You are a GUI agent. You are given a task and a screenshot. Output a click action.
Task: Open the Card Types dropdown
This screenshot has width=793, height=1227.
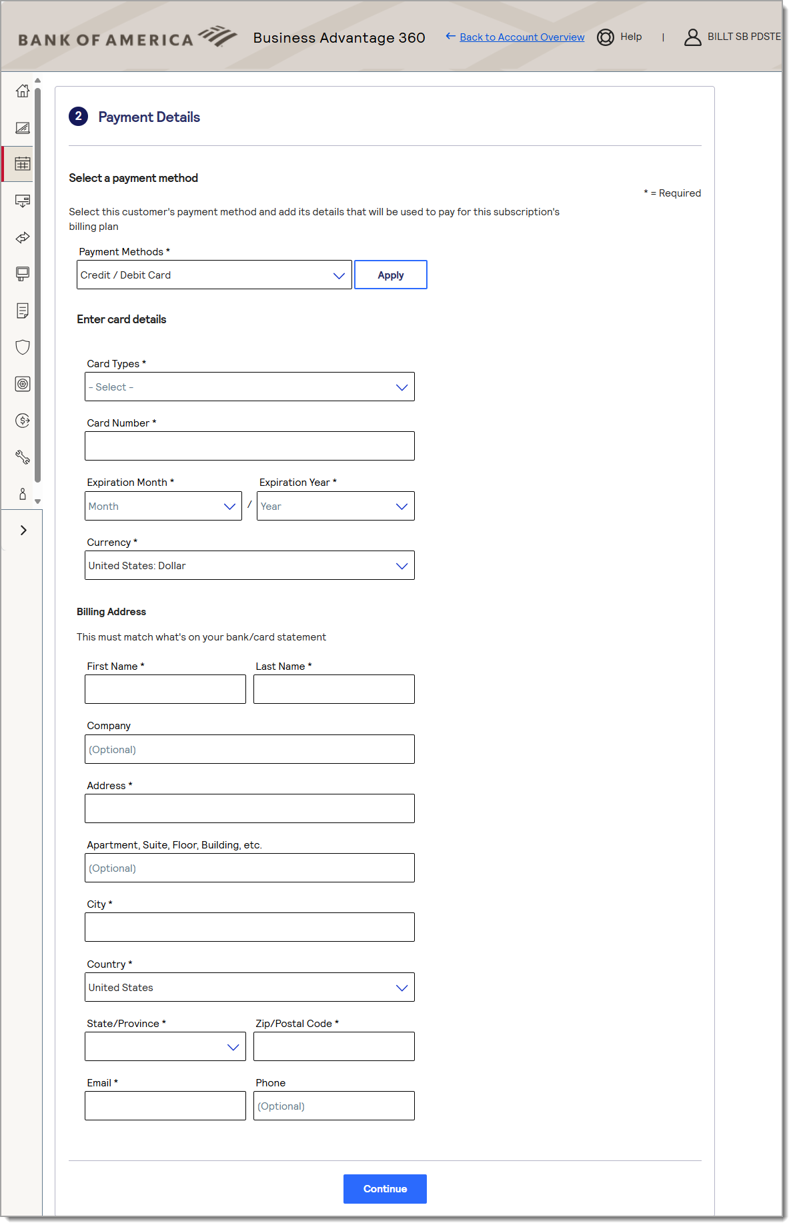tap(249, 387)
